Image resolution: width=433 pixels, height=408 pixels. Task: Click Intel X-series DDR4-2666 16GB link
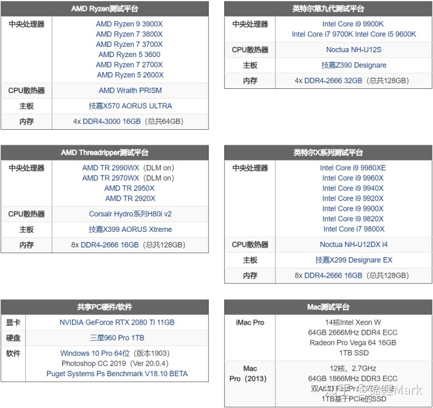click(x=333, y=276)
